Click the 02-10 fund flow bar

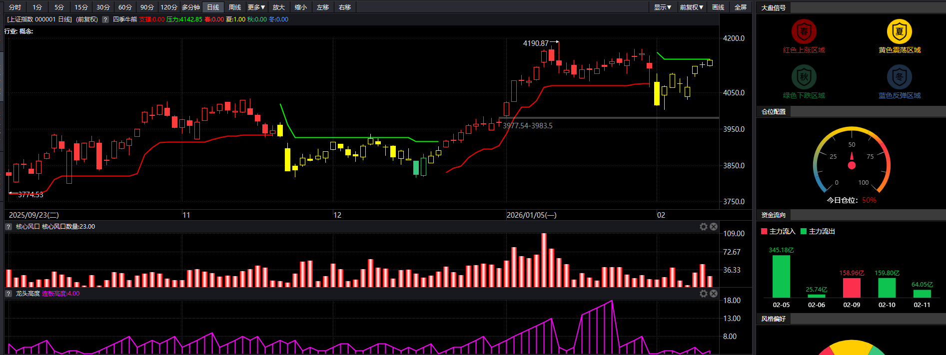tap(887, 288)
